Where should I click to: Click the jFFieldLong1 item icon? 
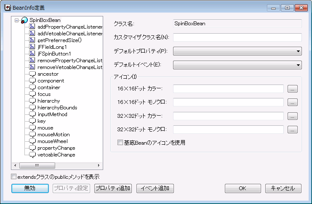(x=32, y=47)
